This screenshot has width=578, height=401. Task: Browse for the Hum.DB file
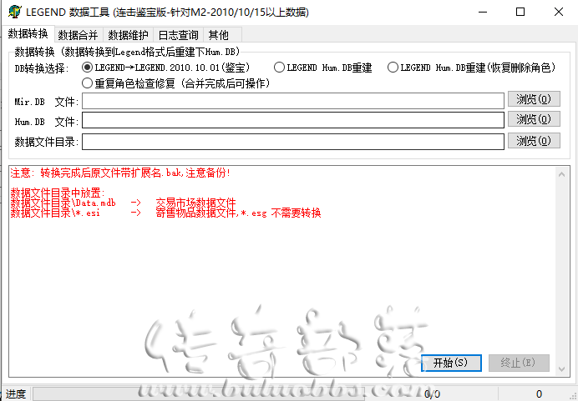pyautogui.click(x=534, y=119)
